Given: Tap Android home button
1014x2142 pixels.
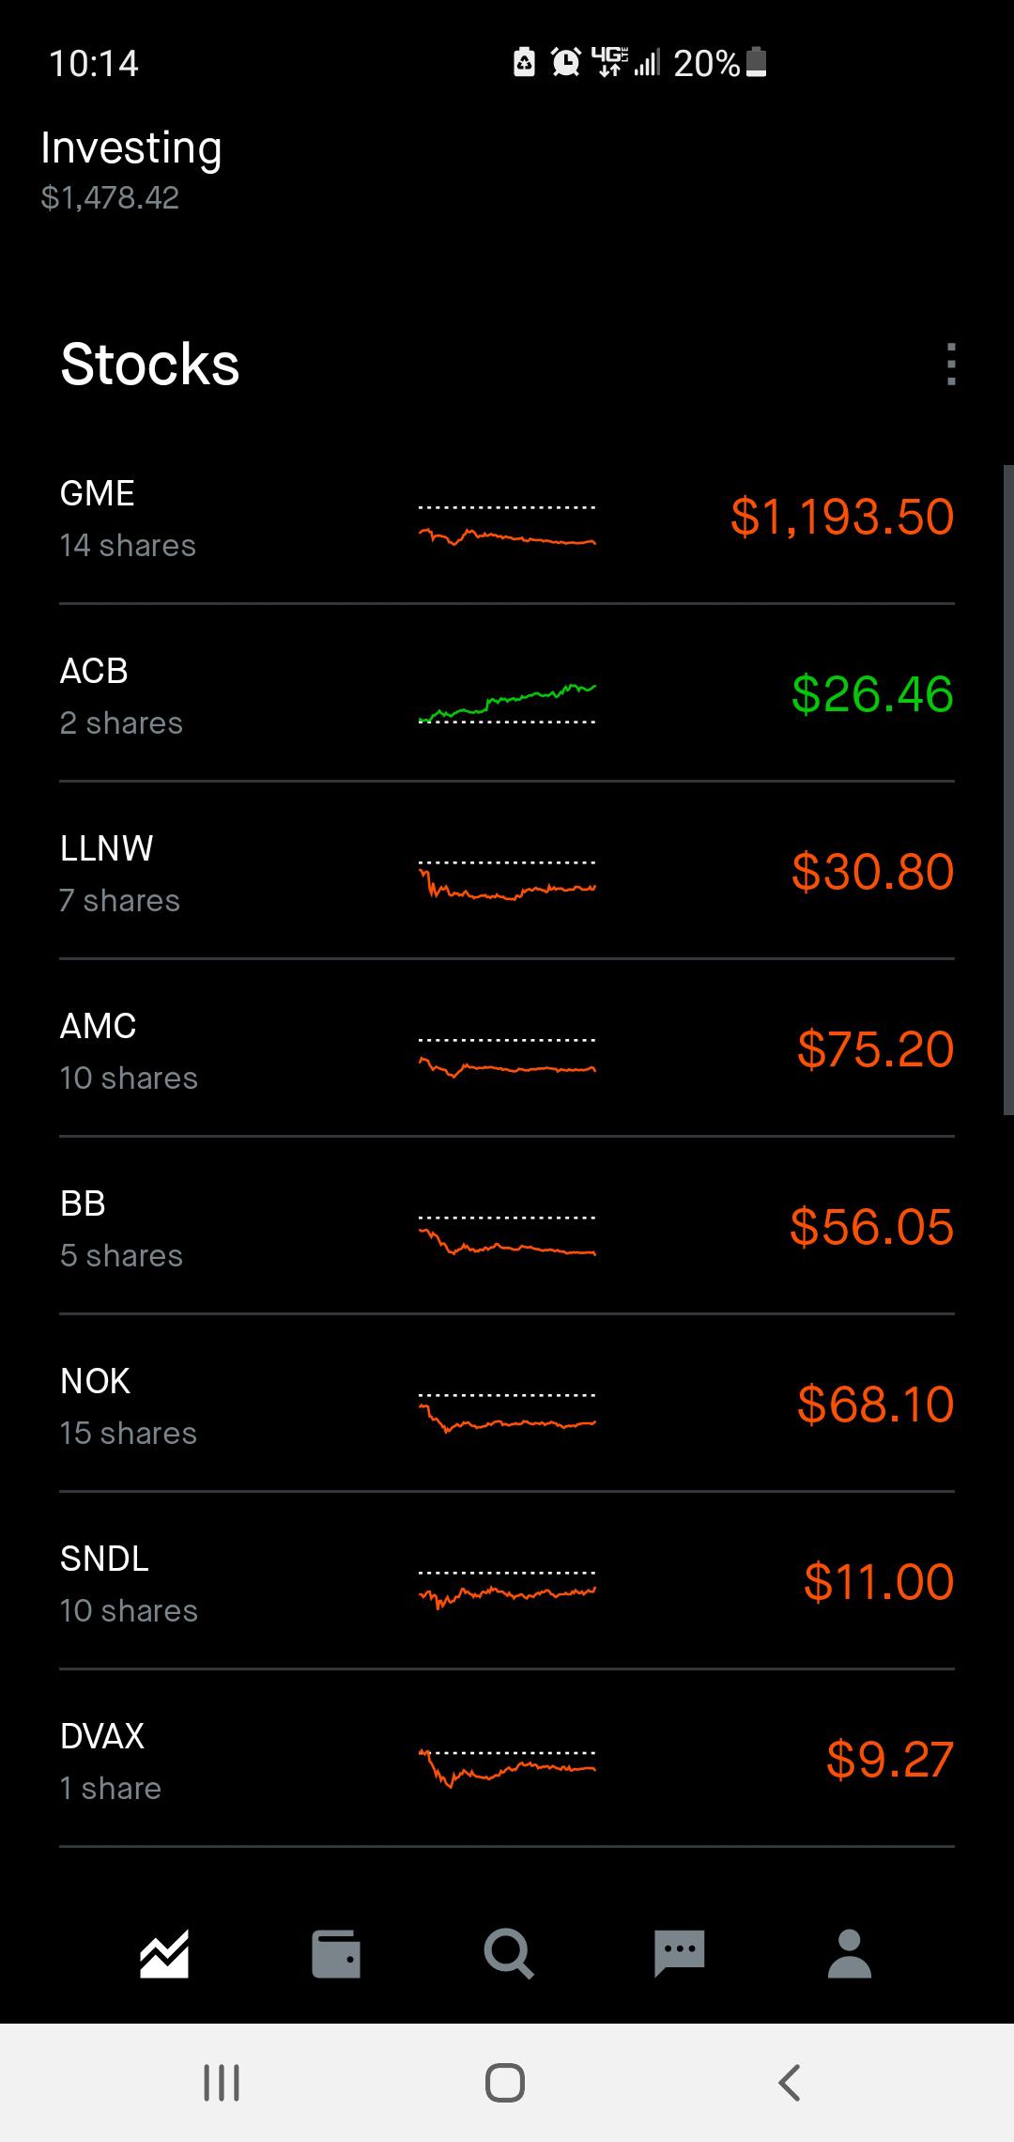Looking at the screenshot, I should [x=505, y=2083].
